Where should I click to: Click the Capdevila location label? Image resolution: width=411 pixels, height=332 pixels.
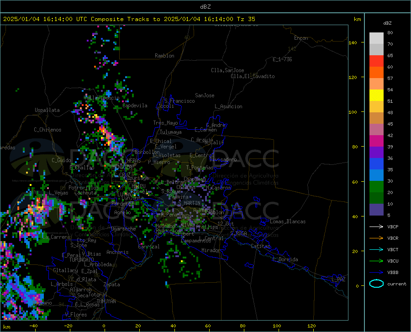pos(135,105)
